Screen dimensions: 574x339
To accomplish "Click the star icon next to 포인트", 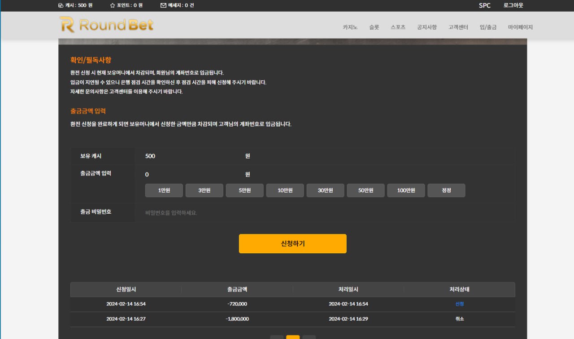I will tap(113, 5).
